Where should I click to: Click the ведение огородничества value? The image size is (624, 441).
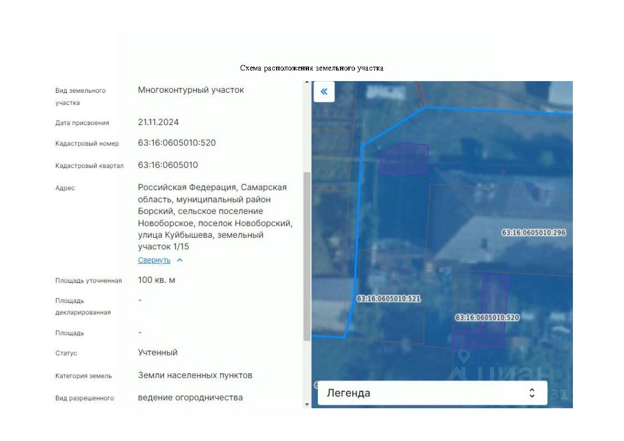pos(190,397)
